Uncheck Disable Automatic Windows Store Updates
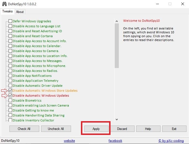 pos(11,90)
